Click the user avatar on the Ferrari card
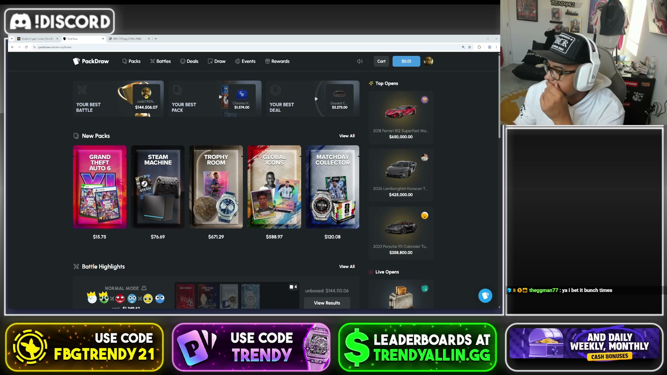Viewport: 667px width, 375px height. tap(425, 100)
